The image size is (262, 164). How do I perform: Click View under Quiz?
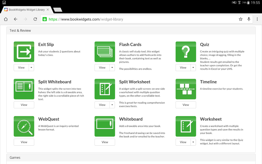click(183, 67)
